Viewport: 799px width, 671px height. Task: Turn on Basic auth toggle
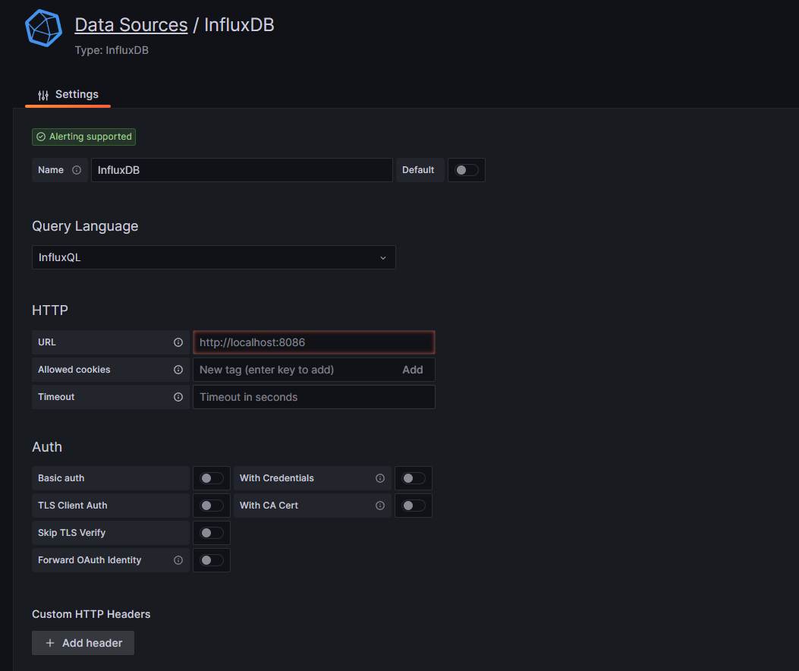(211, 478)
